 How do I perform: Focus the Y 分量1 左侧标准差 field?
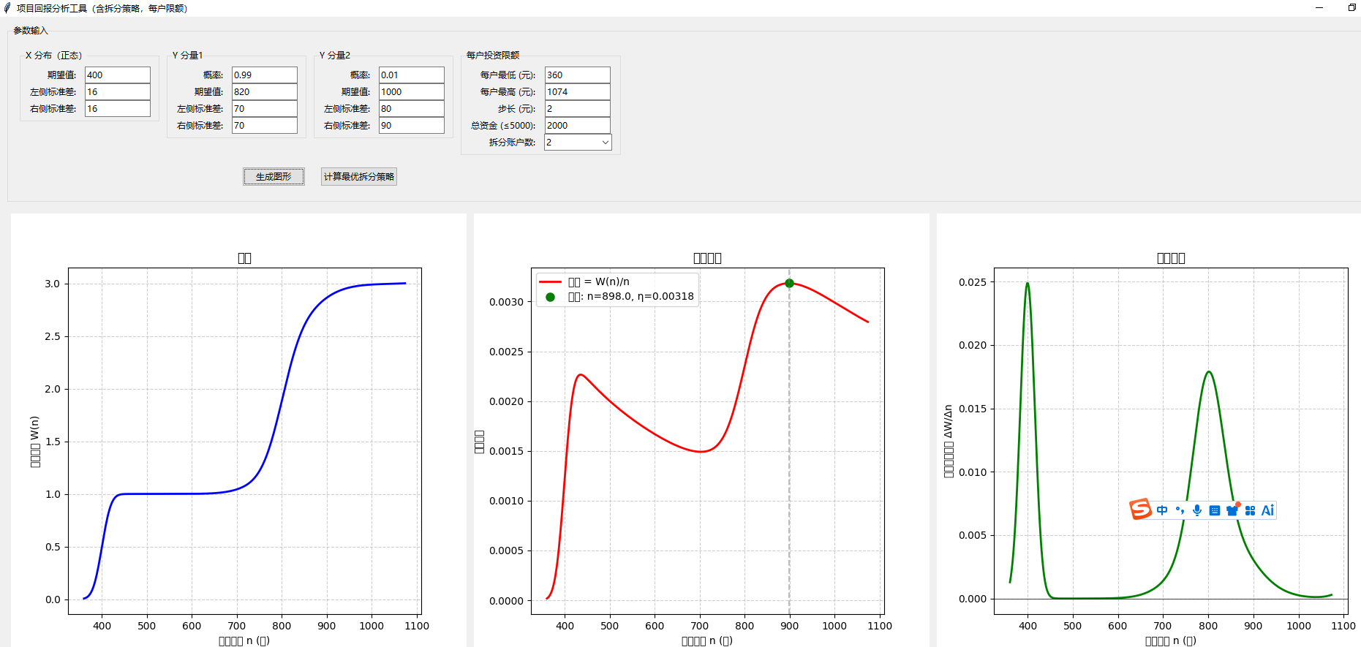click(265, 109)
